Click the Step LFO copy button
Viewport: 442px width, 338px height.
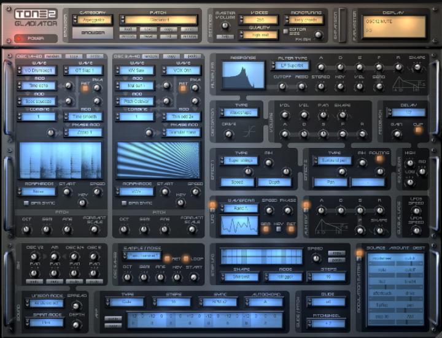coord(336,253)
